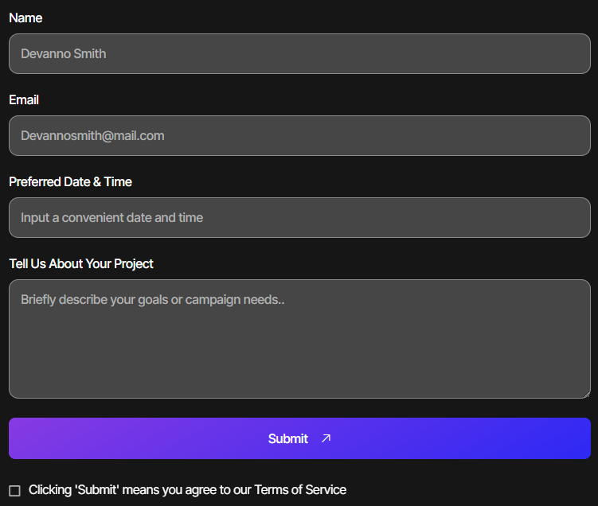Tick the Terms of Service agreement checkbox

click(x=14, y=491)
